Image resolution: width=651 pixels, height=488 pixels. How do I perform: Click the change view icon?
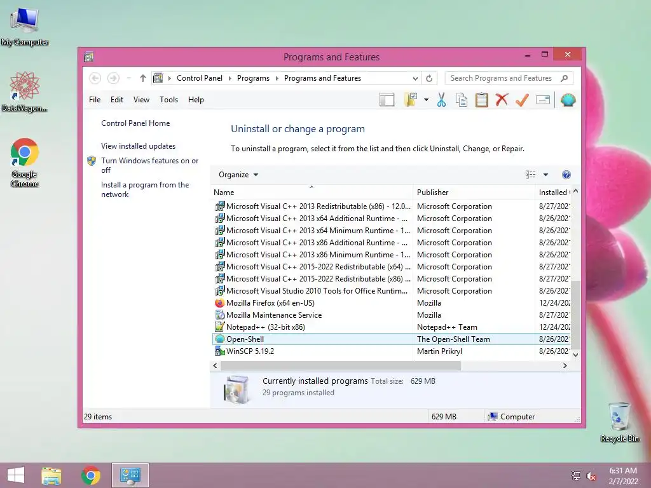point(530,175)
